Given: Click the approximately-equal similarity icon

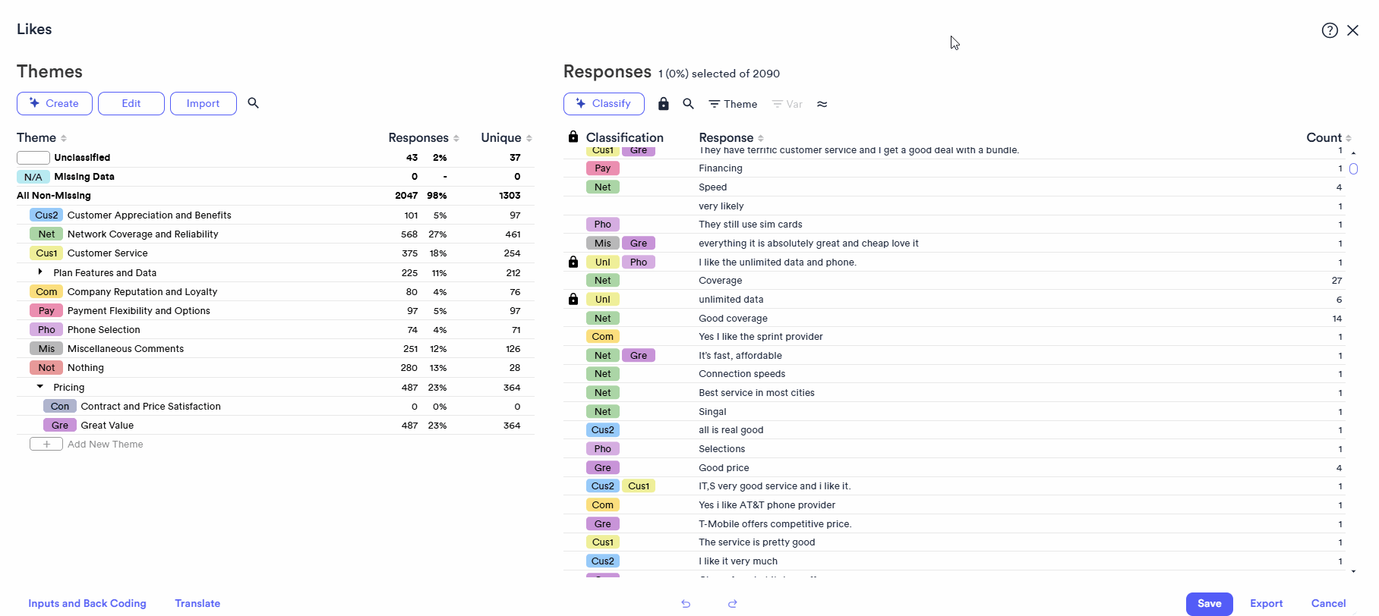Looking at the screenshot, I should point(822,104).
